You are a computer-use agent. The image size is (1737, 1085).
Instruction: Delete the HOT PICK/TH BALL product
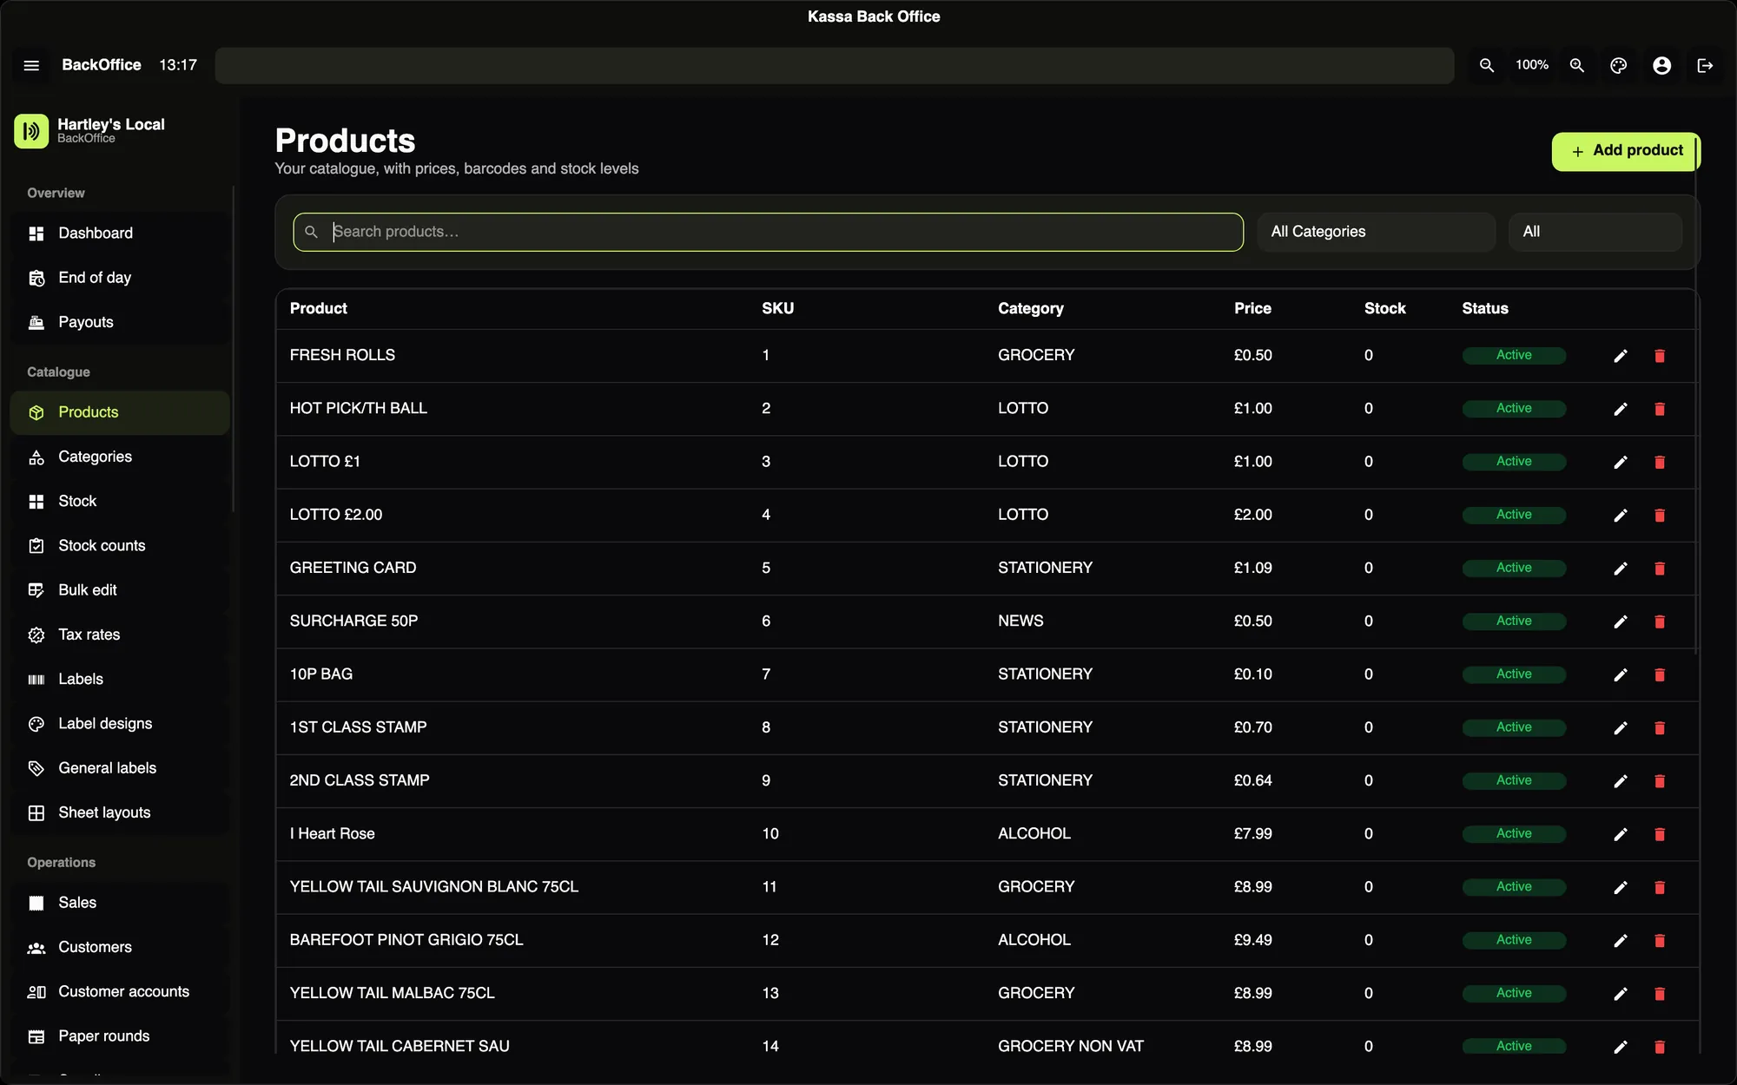tap(1660, 409)
